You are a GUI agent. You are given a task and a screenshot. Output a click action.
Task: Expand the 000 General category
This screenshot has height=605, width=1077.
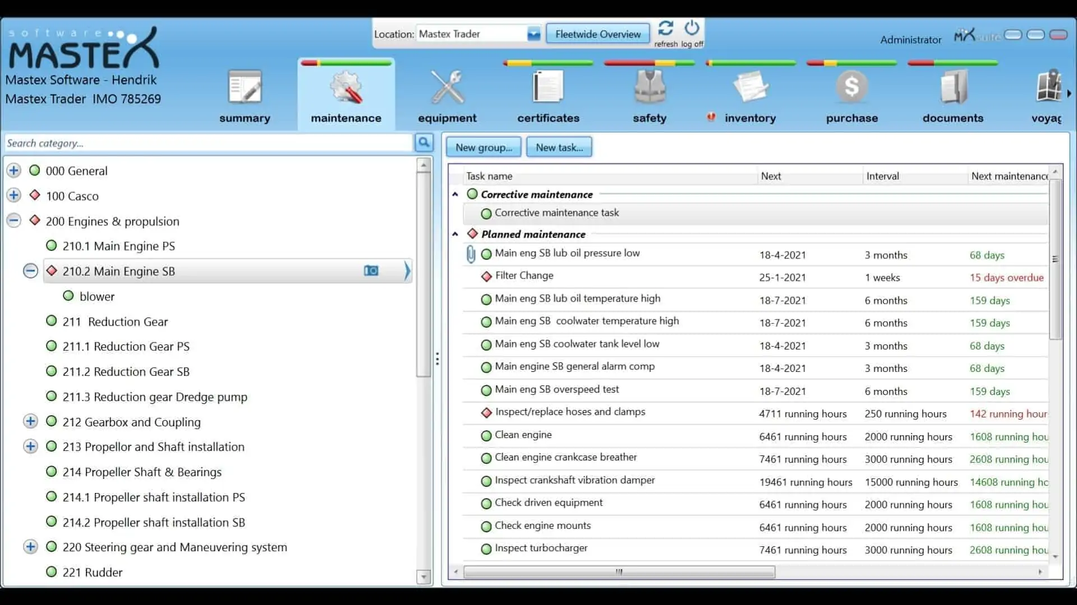[14, 170]
